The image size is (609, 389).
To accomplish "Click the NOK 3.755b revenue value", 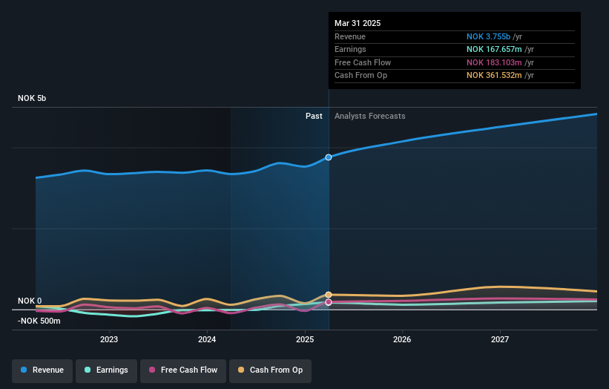I will click(488, 36).
